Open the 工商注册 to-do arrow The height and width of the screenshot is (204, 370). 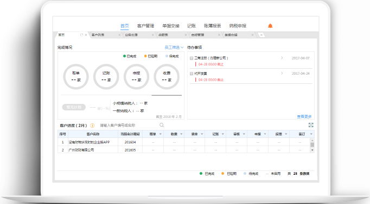pos(282,58)
